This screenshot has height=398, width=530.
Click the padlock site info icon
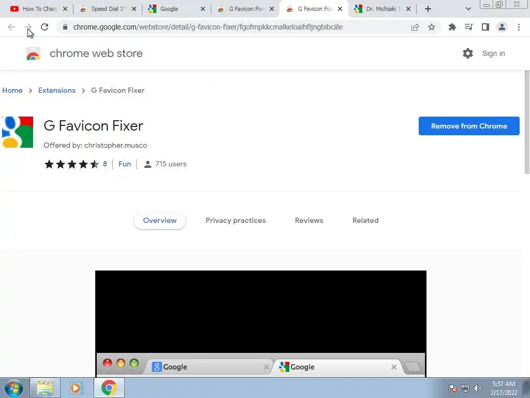pos(65,27)
